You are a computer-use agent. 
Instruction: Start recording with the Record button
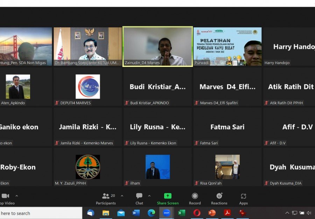(x=195, y=199)
